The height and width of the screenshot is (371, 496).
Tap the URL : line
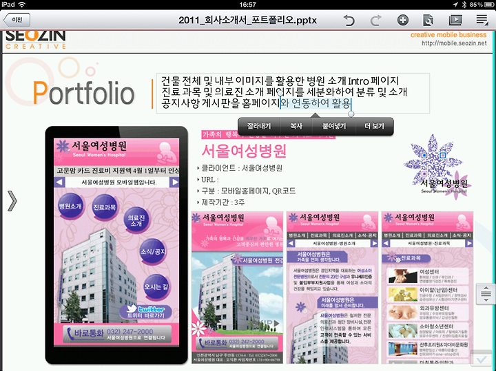[x=209, y=180]
